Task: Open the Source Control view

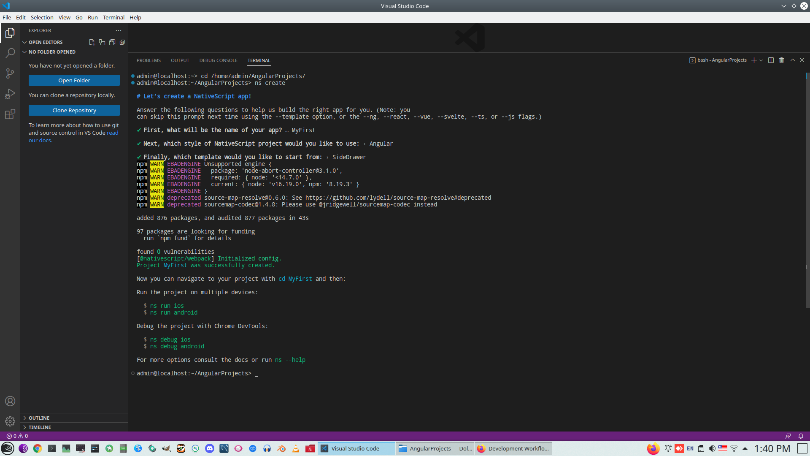Action: point(10,73)
